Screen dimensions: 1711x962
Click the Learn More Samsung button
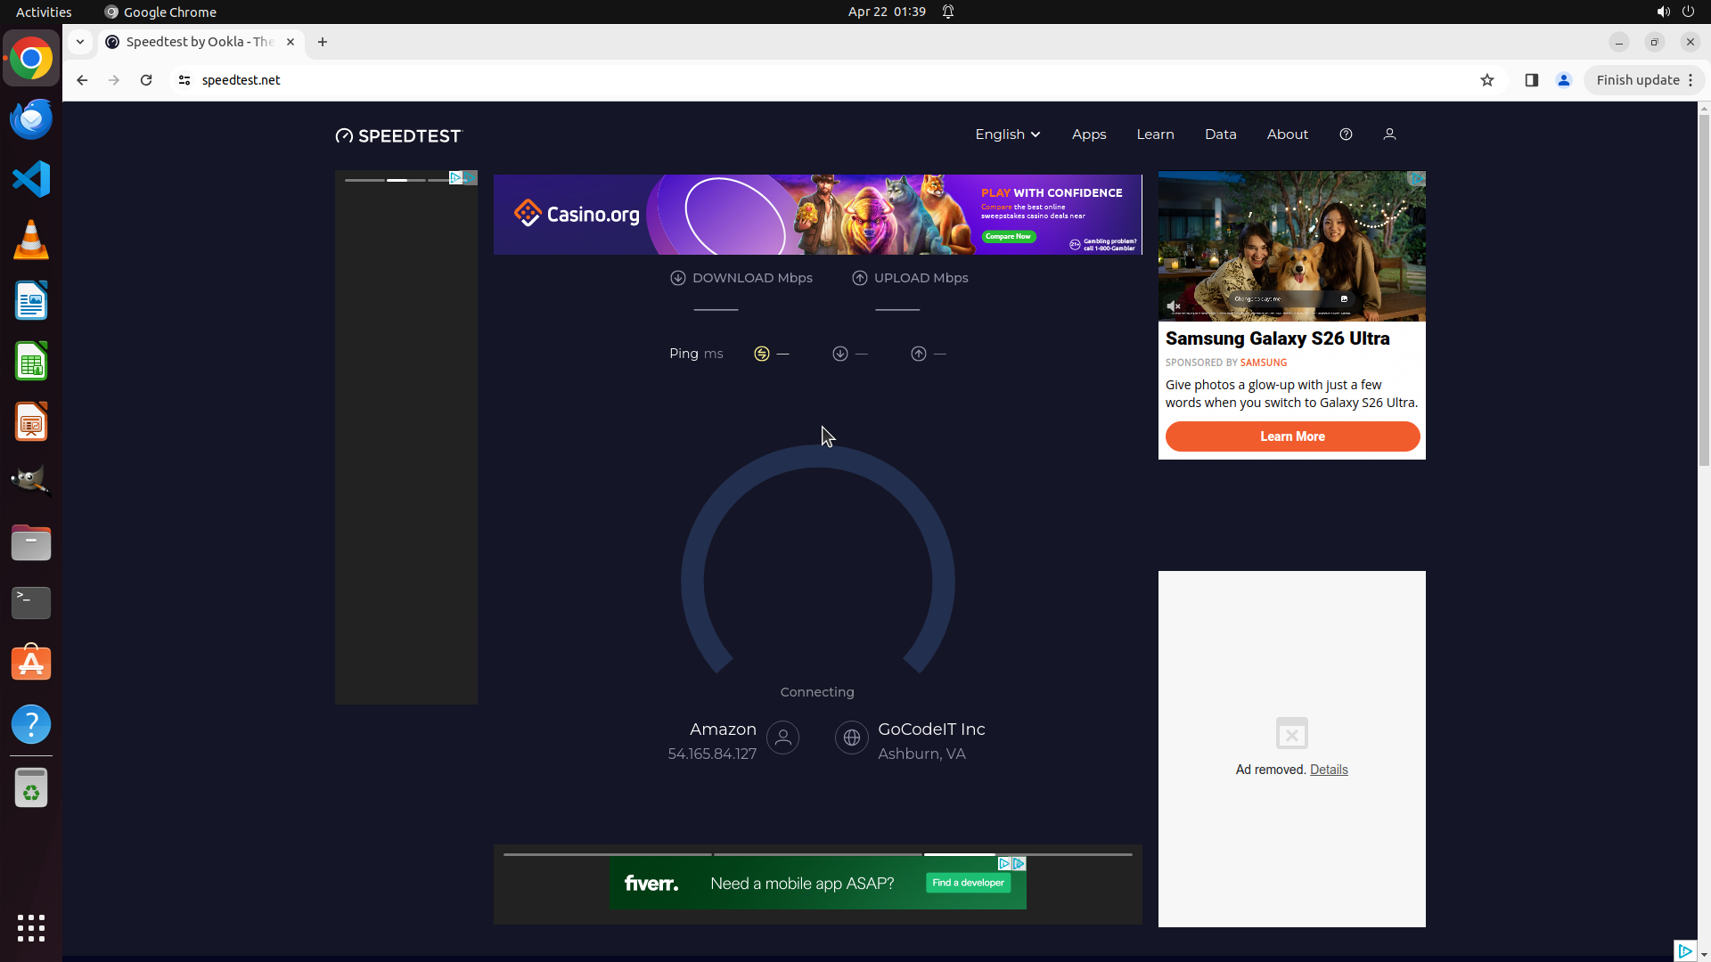(x=1292, y=436)
